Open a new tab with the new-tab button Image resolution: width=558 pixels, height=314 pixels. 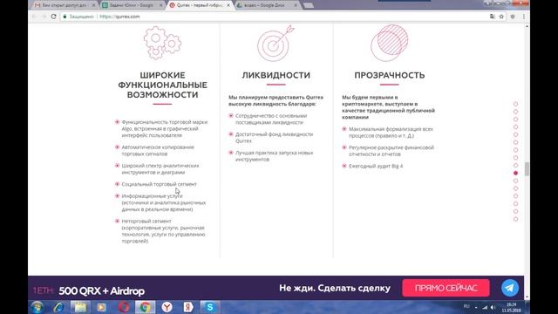click(x=309, y=5)
